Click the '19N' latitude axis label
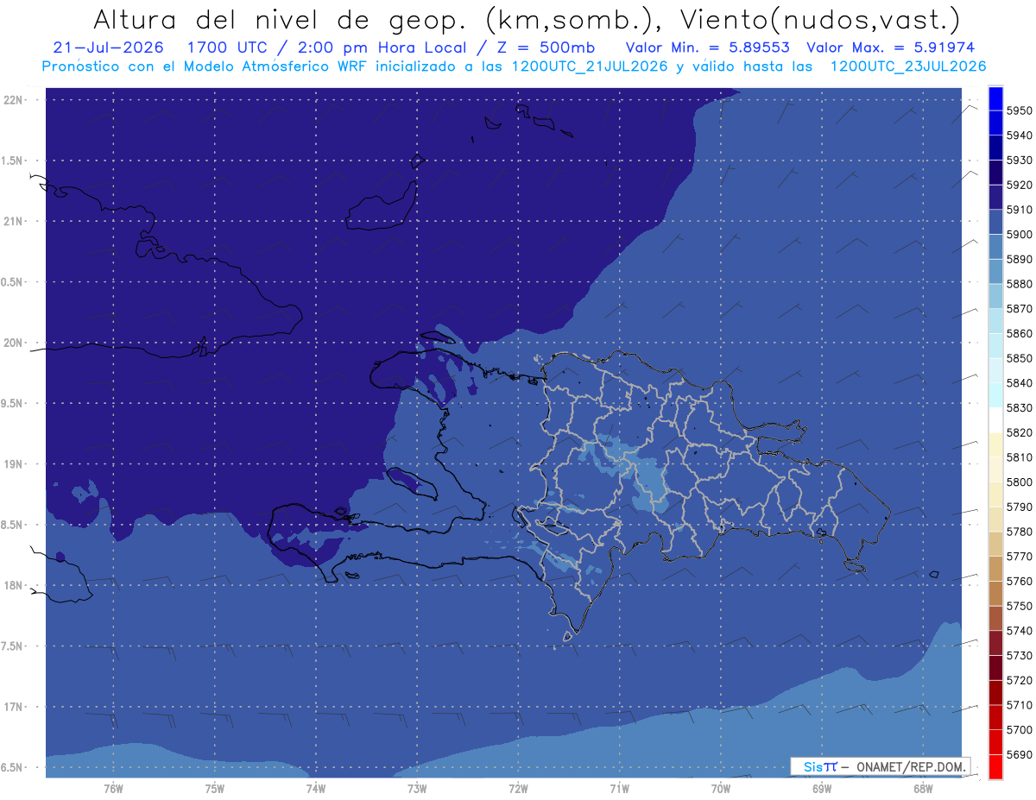 tap(13, 464)
